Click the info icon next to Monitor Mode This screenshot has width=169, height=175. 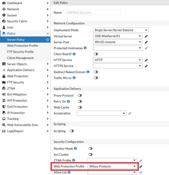pyautogui.click(x=76, y=148)
